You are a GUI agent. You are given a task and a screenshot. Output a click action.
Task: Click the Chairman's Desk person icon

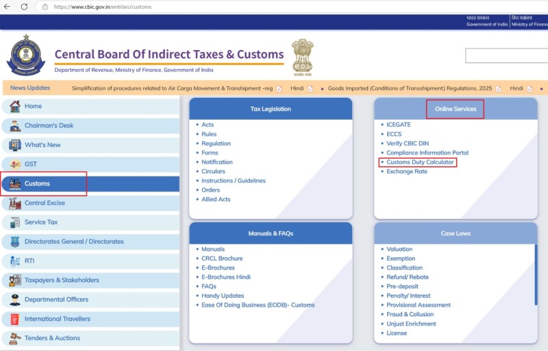(x=14, y=126)
